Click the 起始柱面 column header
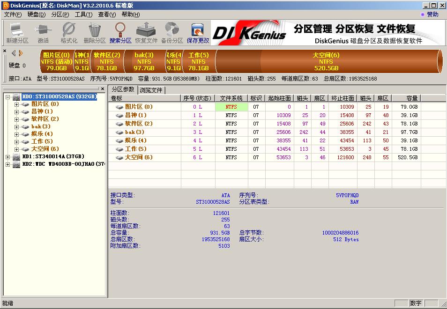The height and width of the screenshot is (309, 447). point(279,98)
